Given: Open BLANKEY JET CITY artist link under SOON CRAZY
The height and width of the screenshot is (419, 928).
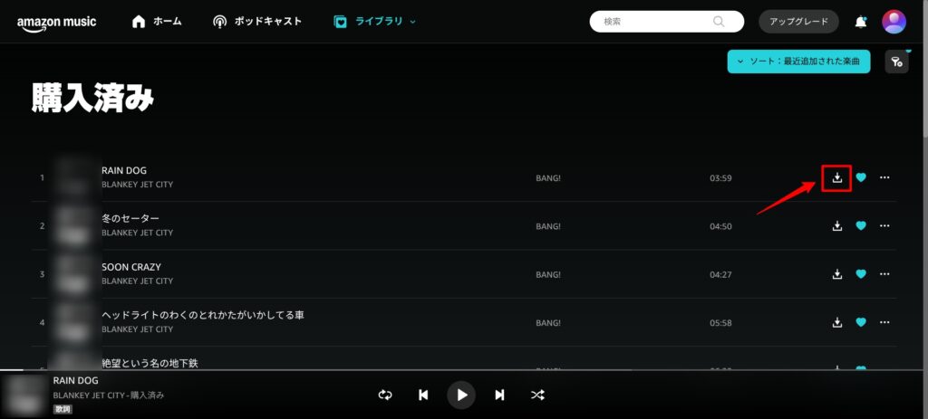Looking at the screenshot, I should [137, 281].
